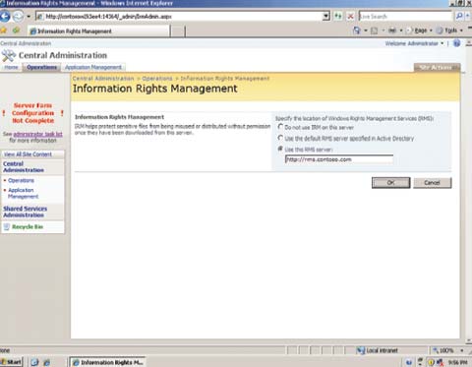Focus the browser address bar URL
Viewport: 472px width, 367px height.
click(x=179, y=16)
